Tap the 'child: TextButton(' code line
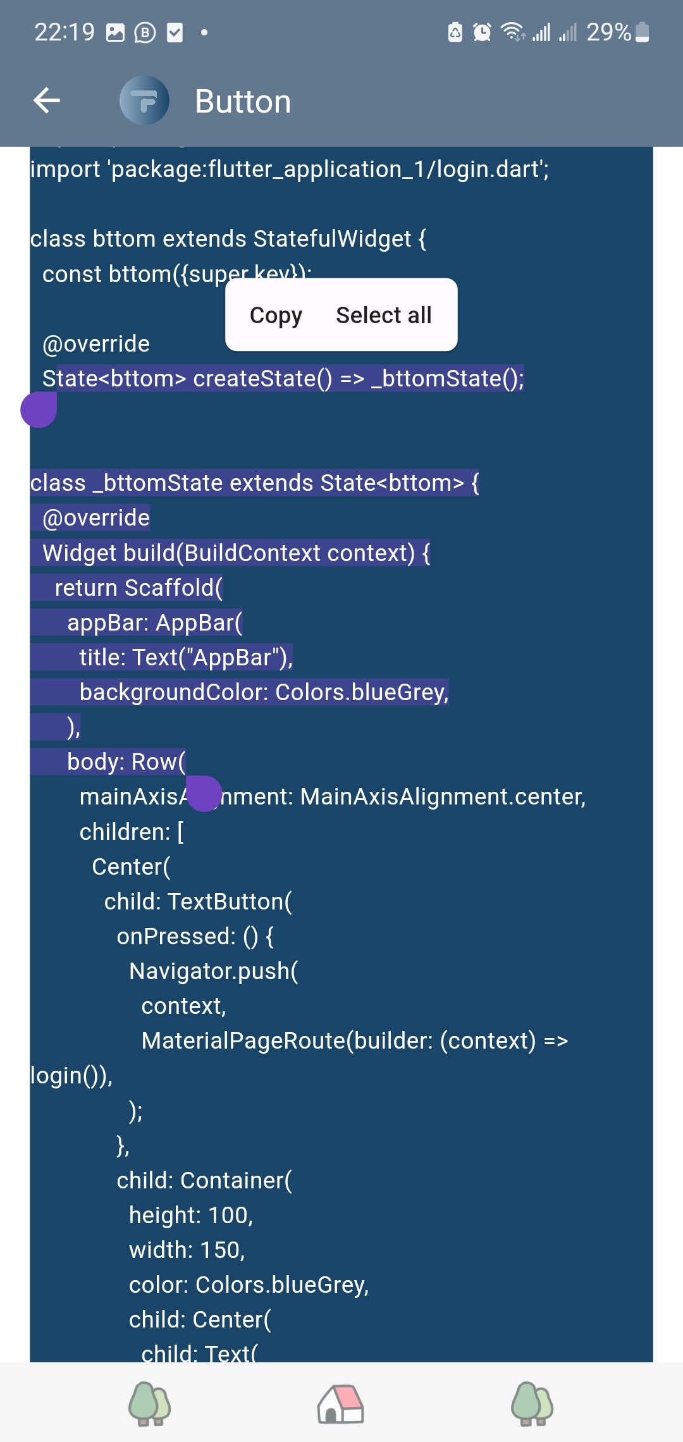Viewport: 683px width, 1442px height. click(198, 901)
